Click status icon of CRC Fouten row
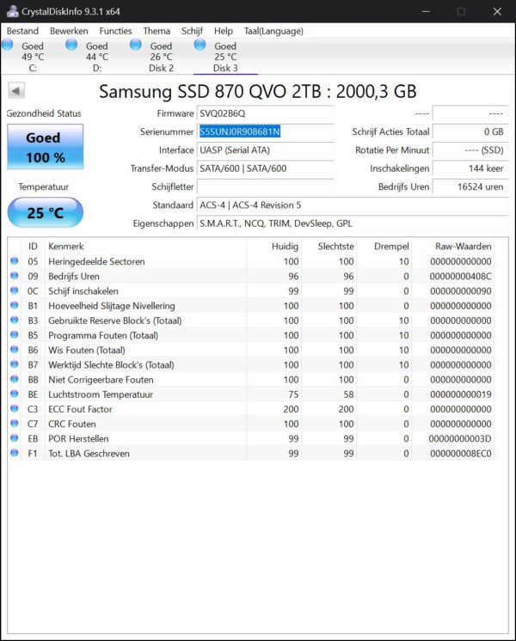The height and width of the screenshot is (641, 516). tap(15, 423)
